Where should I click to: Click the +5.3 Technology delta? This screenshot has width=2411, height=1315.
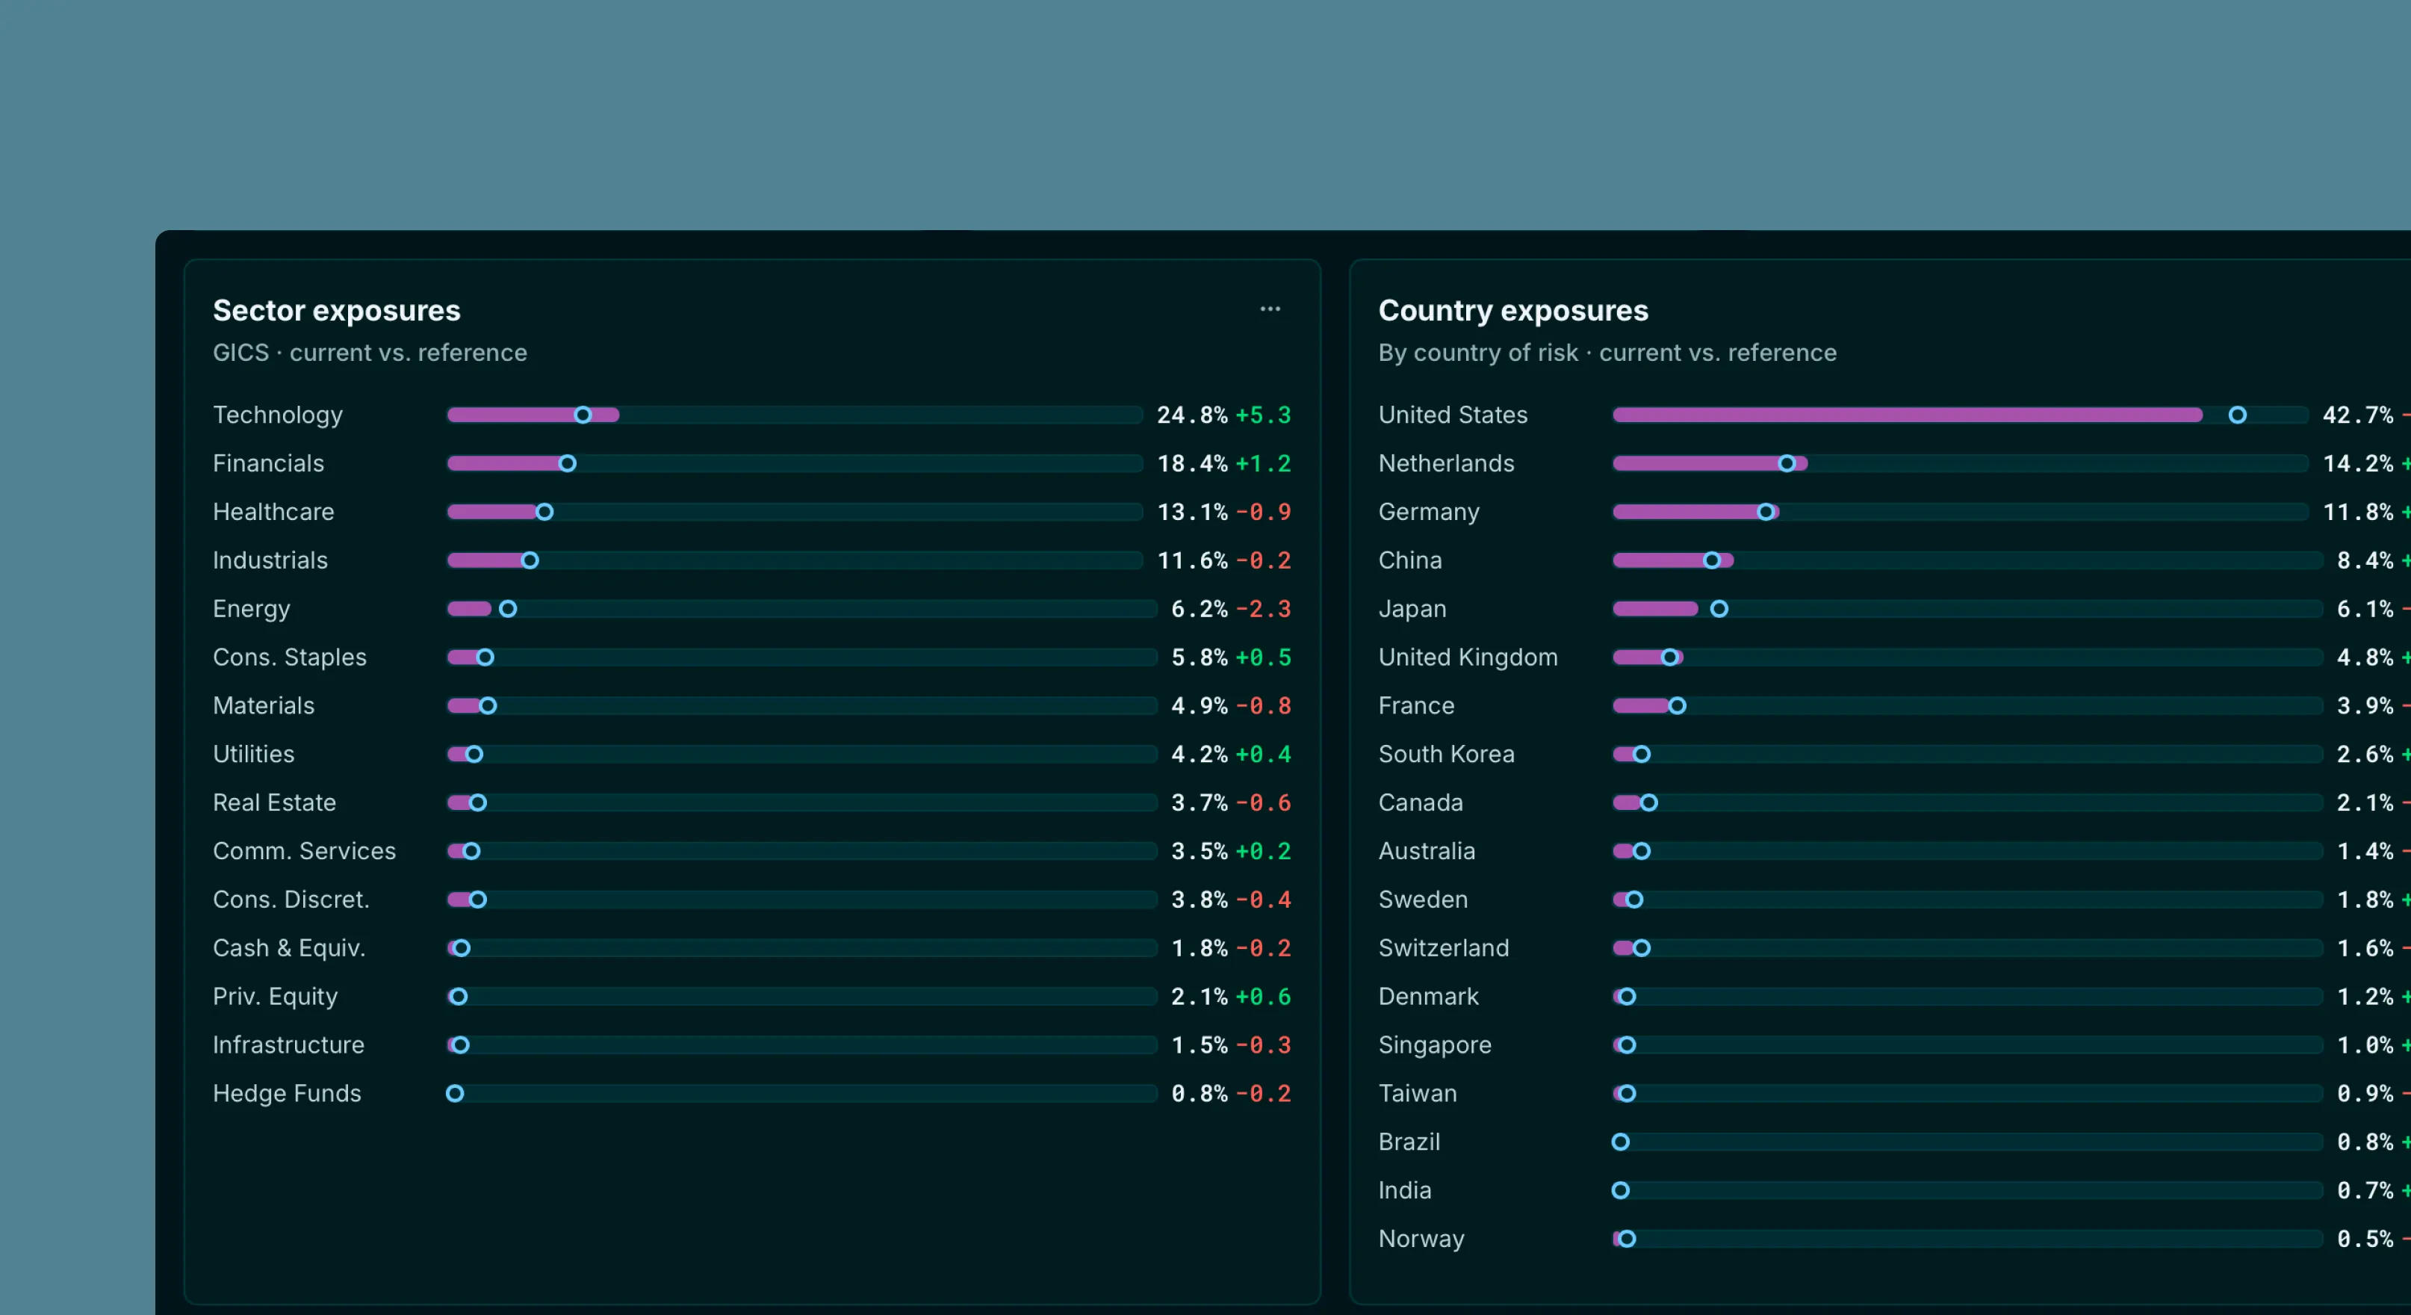pos(1262,415)
